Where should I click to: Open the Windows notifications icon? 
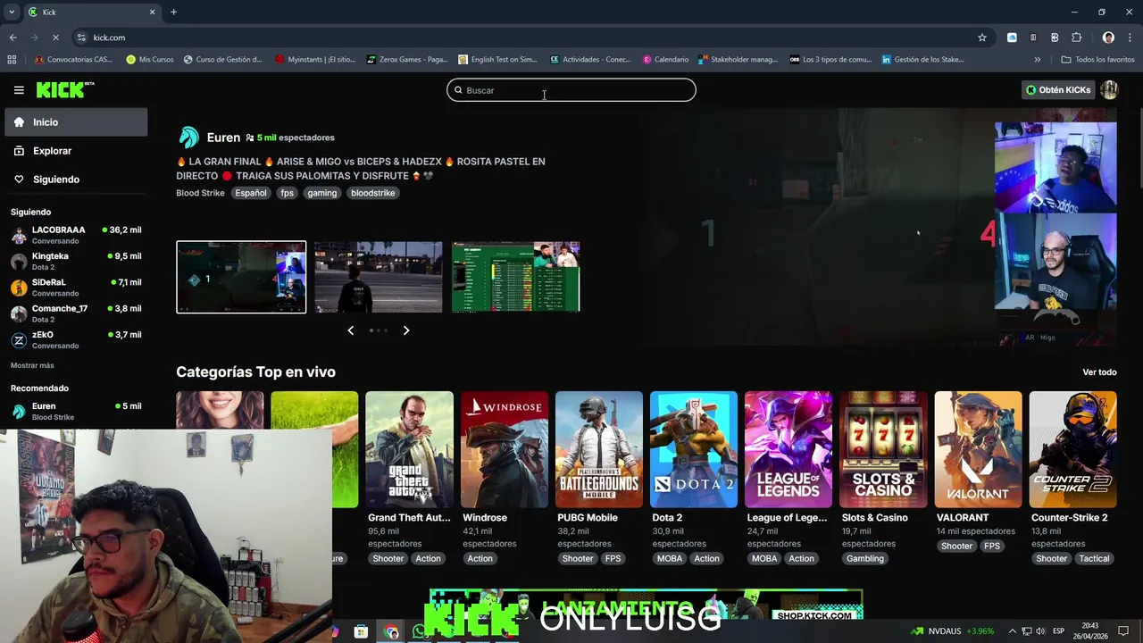pyautogui.click(x=1123, y=631)
